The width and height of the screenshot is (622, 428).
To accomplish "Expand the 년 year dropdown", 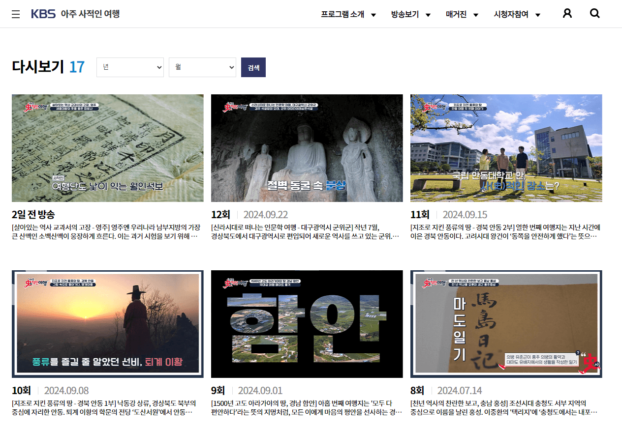I will pyautogui.click(x=130, y=67).
